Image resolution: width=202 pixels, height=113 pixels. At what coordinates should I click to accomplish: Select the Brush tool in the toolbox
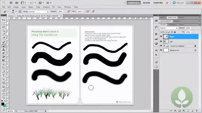coord(3,46)
